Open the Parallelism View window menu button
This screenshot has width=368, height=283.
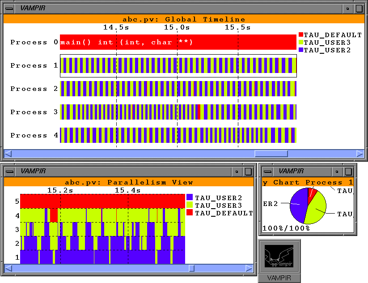point(9,172)
